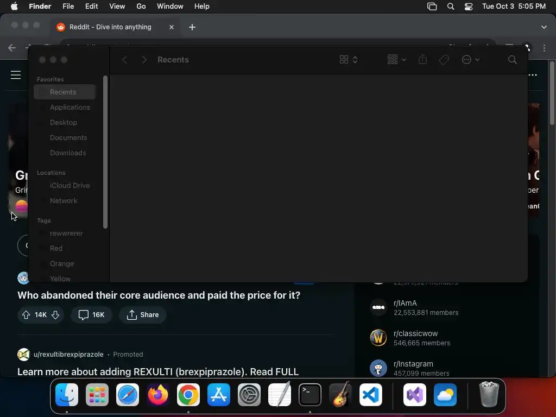
Task: Open the View menu
Action: pyautogui.click(x=117, y=7)
